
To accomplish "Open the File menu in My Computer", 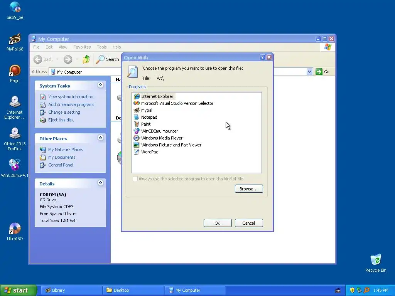I will coord(36,47).
